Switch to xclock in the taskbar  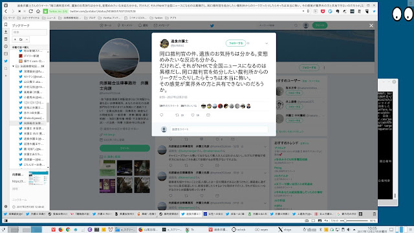pos(239,230)
